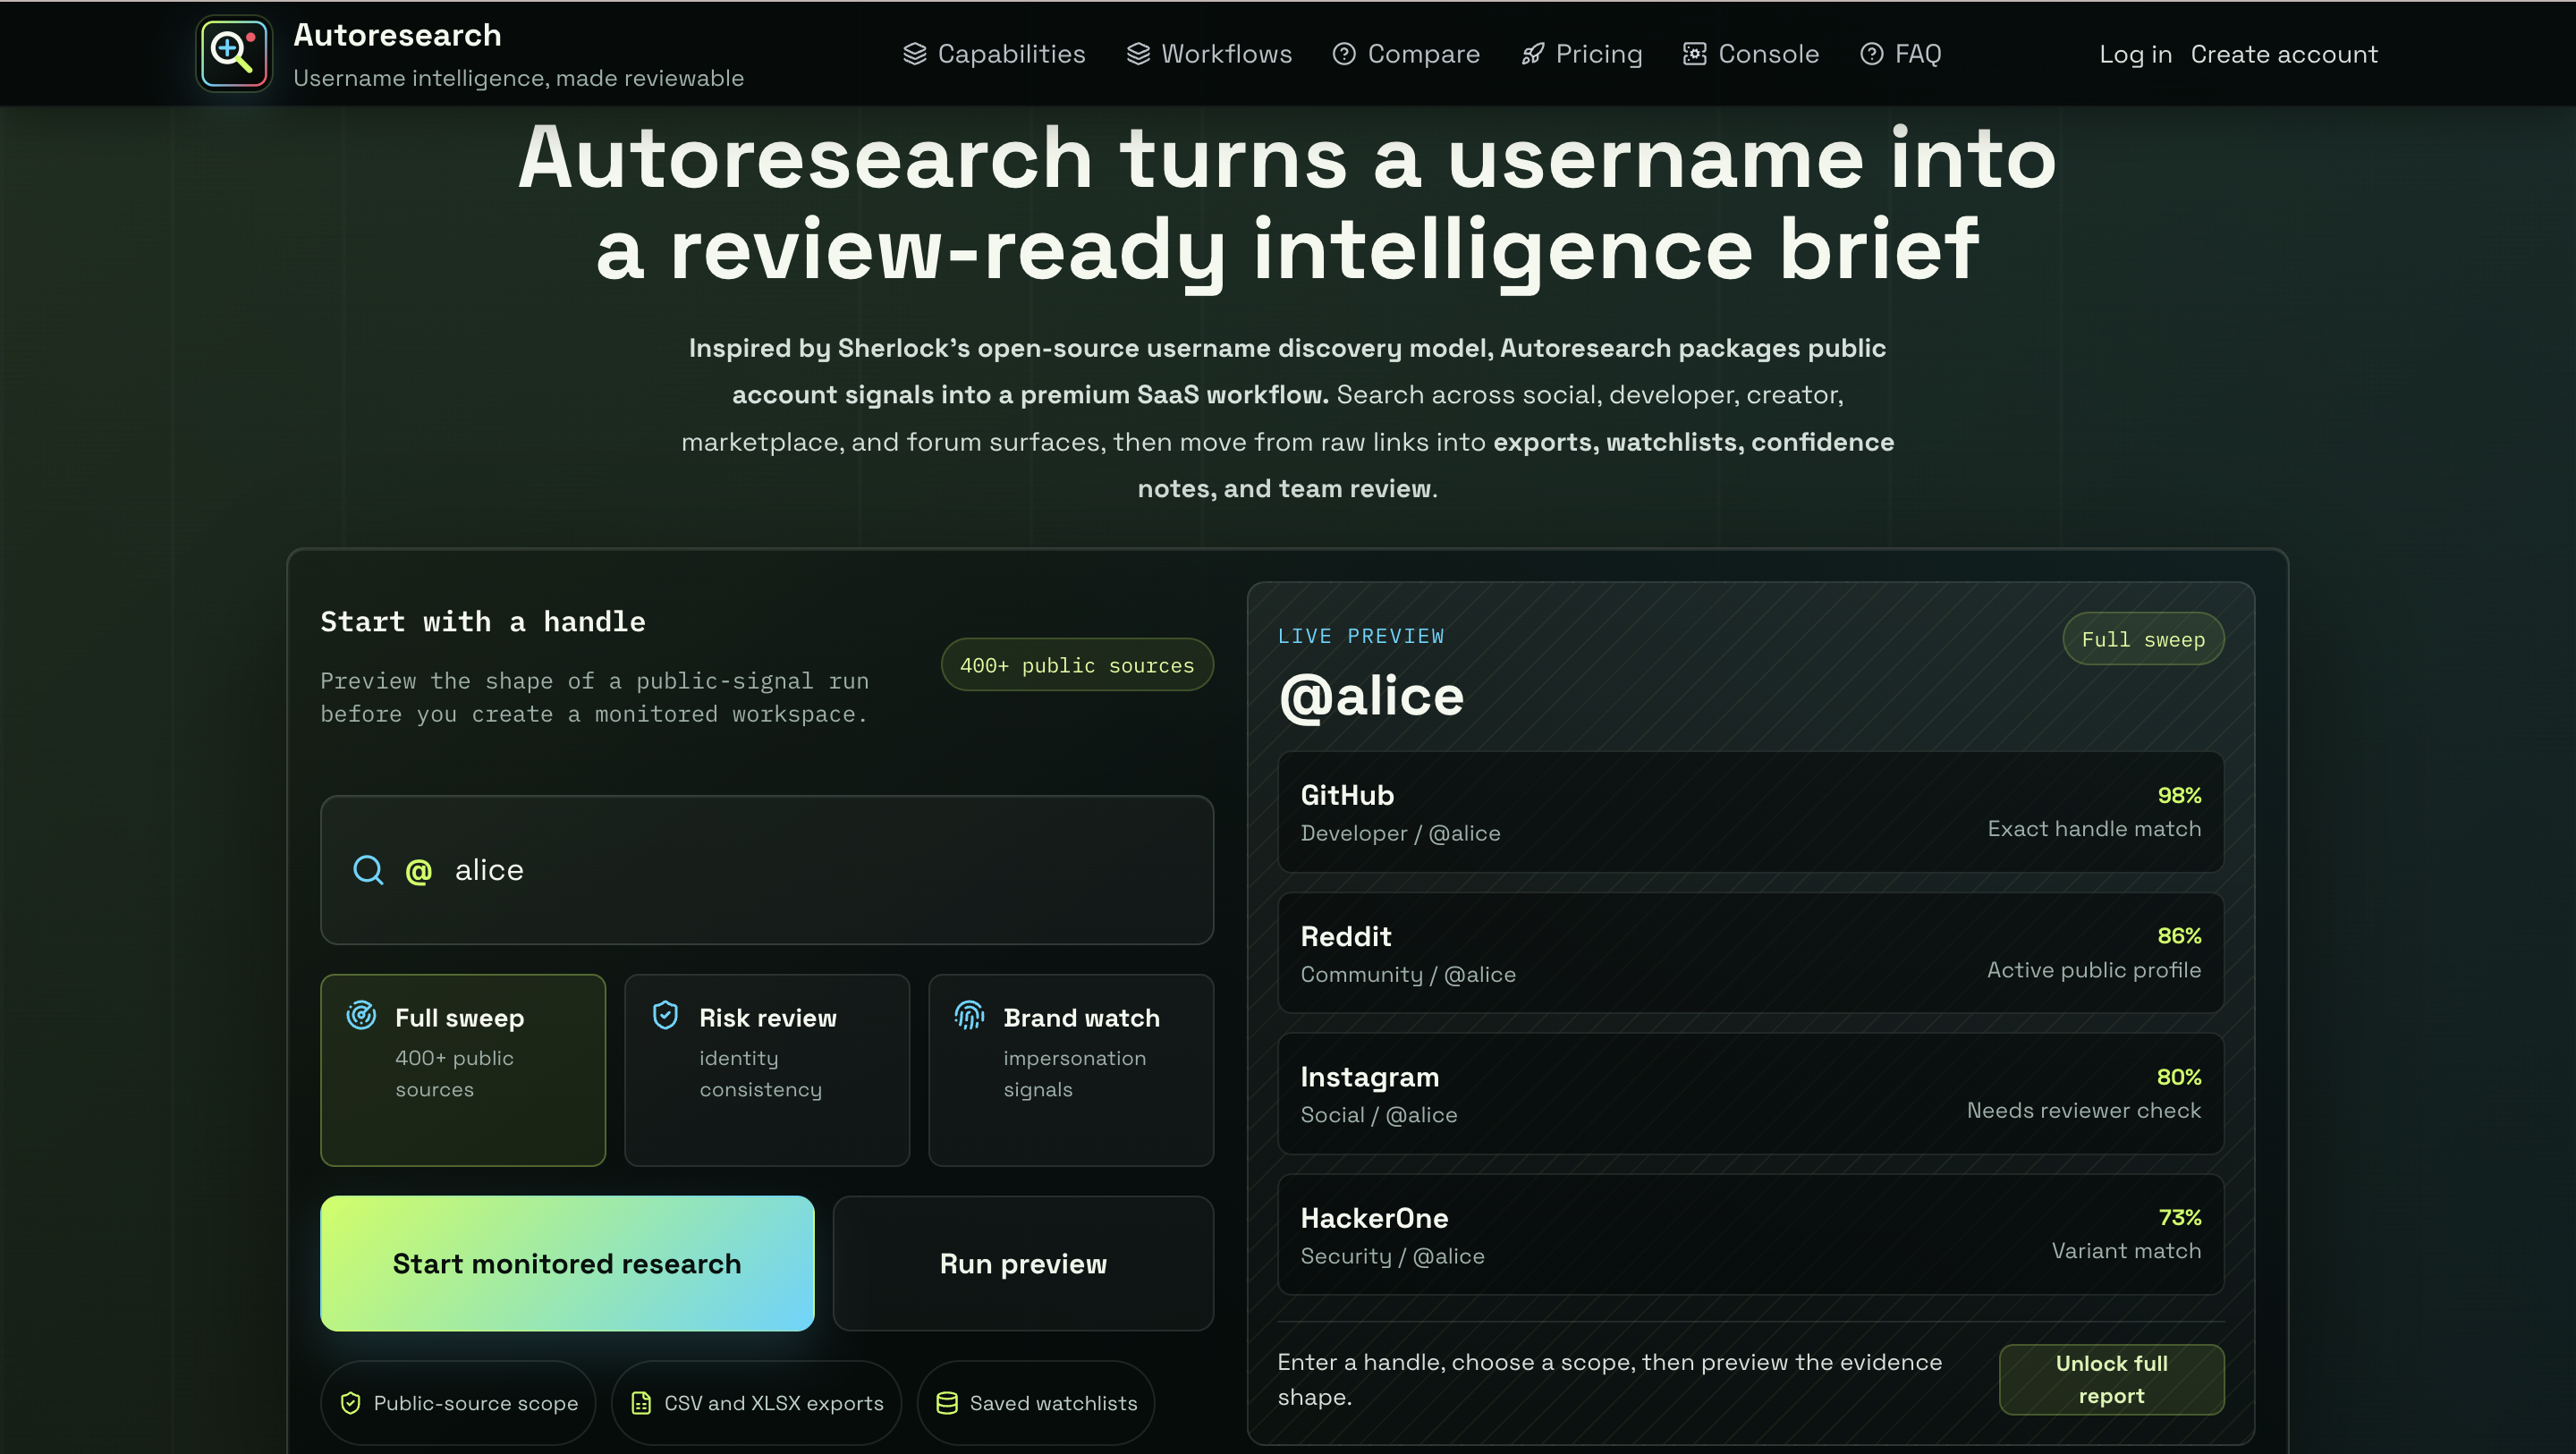The image size is (2576, 1454).
Task: Click the database icon in Saved watchlists chip
Action: coord(946,1403)
